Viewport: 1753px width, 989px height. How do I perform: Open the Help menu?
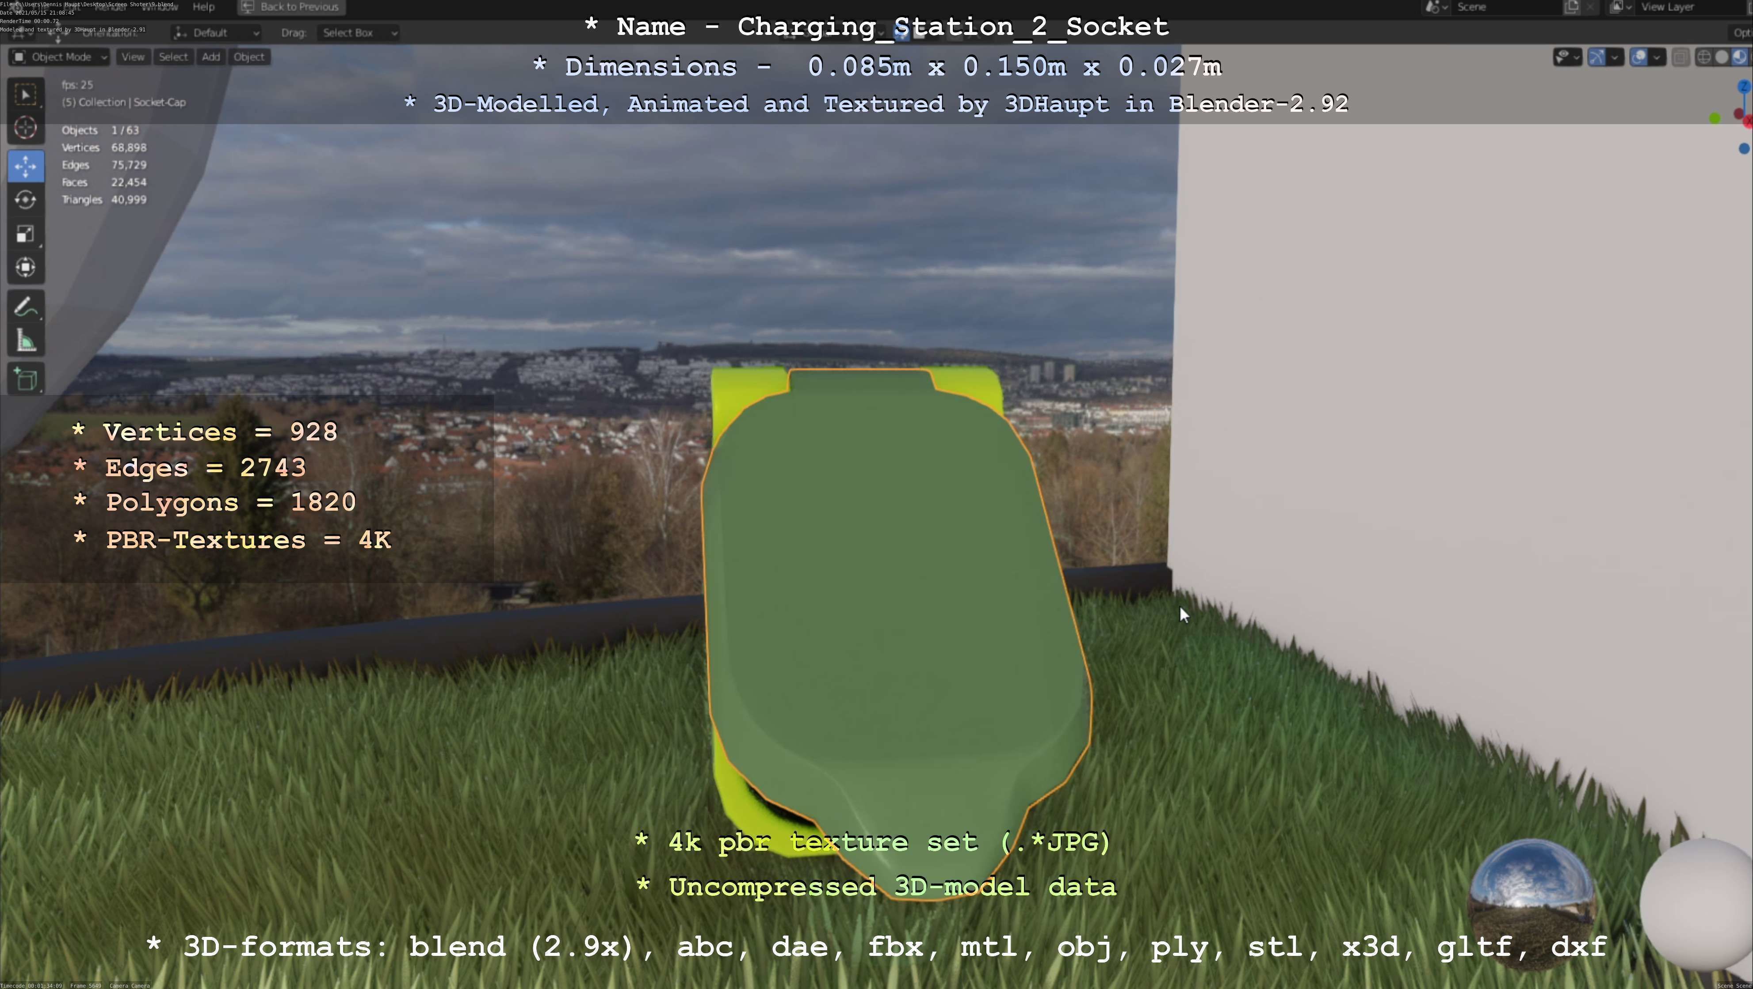(203, 7)
